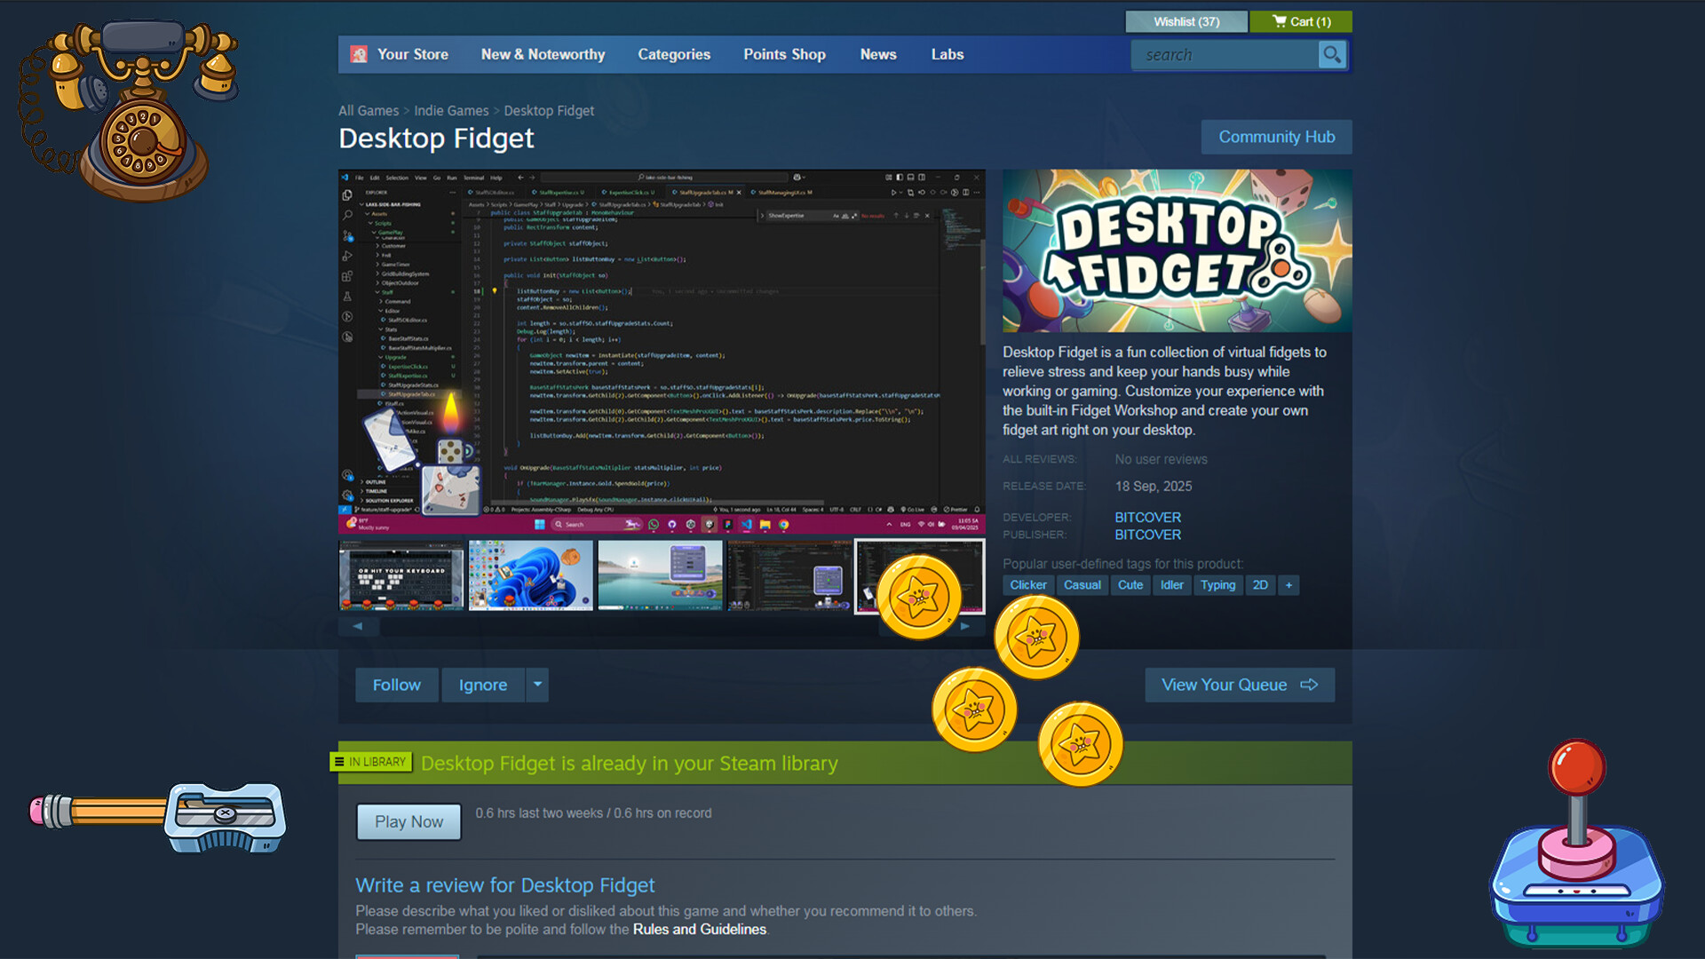Click the cart icon in the Cart button
This screenshot has width=1705, height=959.
pyautogui.click(x=1279, y=21)
